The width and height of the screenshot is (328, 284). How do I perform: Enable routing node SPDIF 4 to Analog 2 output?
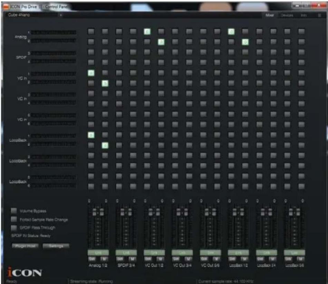105,62
